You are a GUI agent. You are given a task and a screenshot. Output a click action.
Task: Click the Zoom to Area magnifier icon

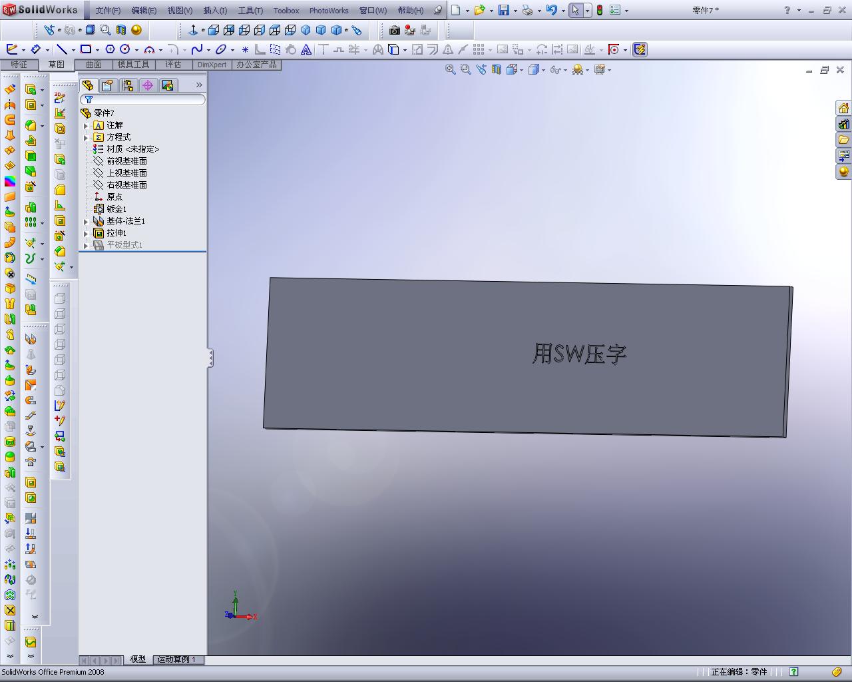point(465,69)
